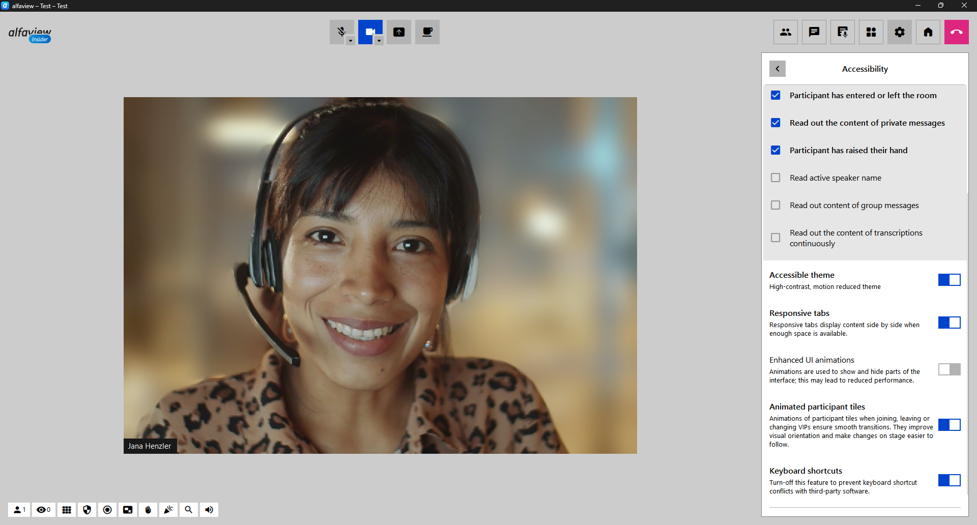Expand microphone options dropdown arrow
The image size is (977, 525).
click(351, 41)
